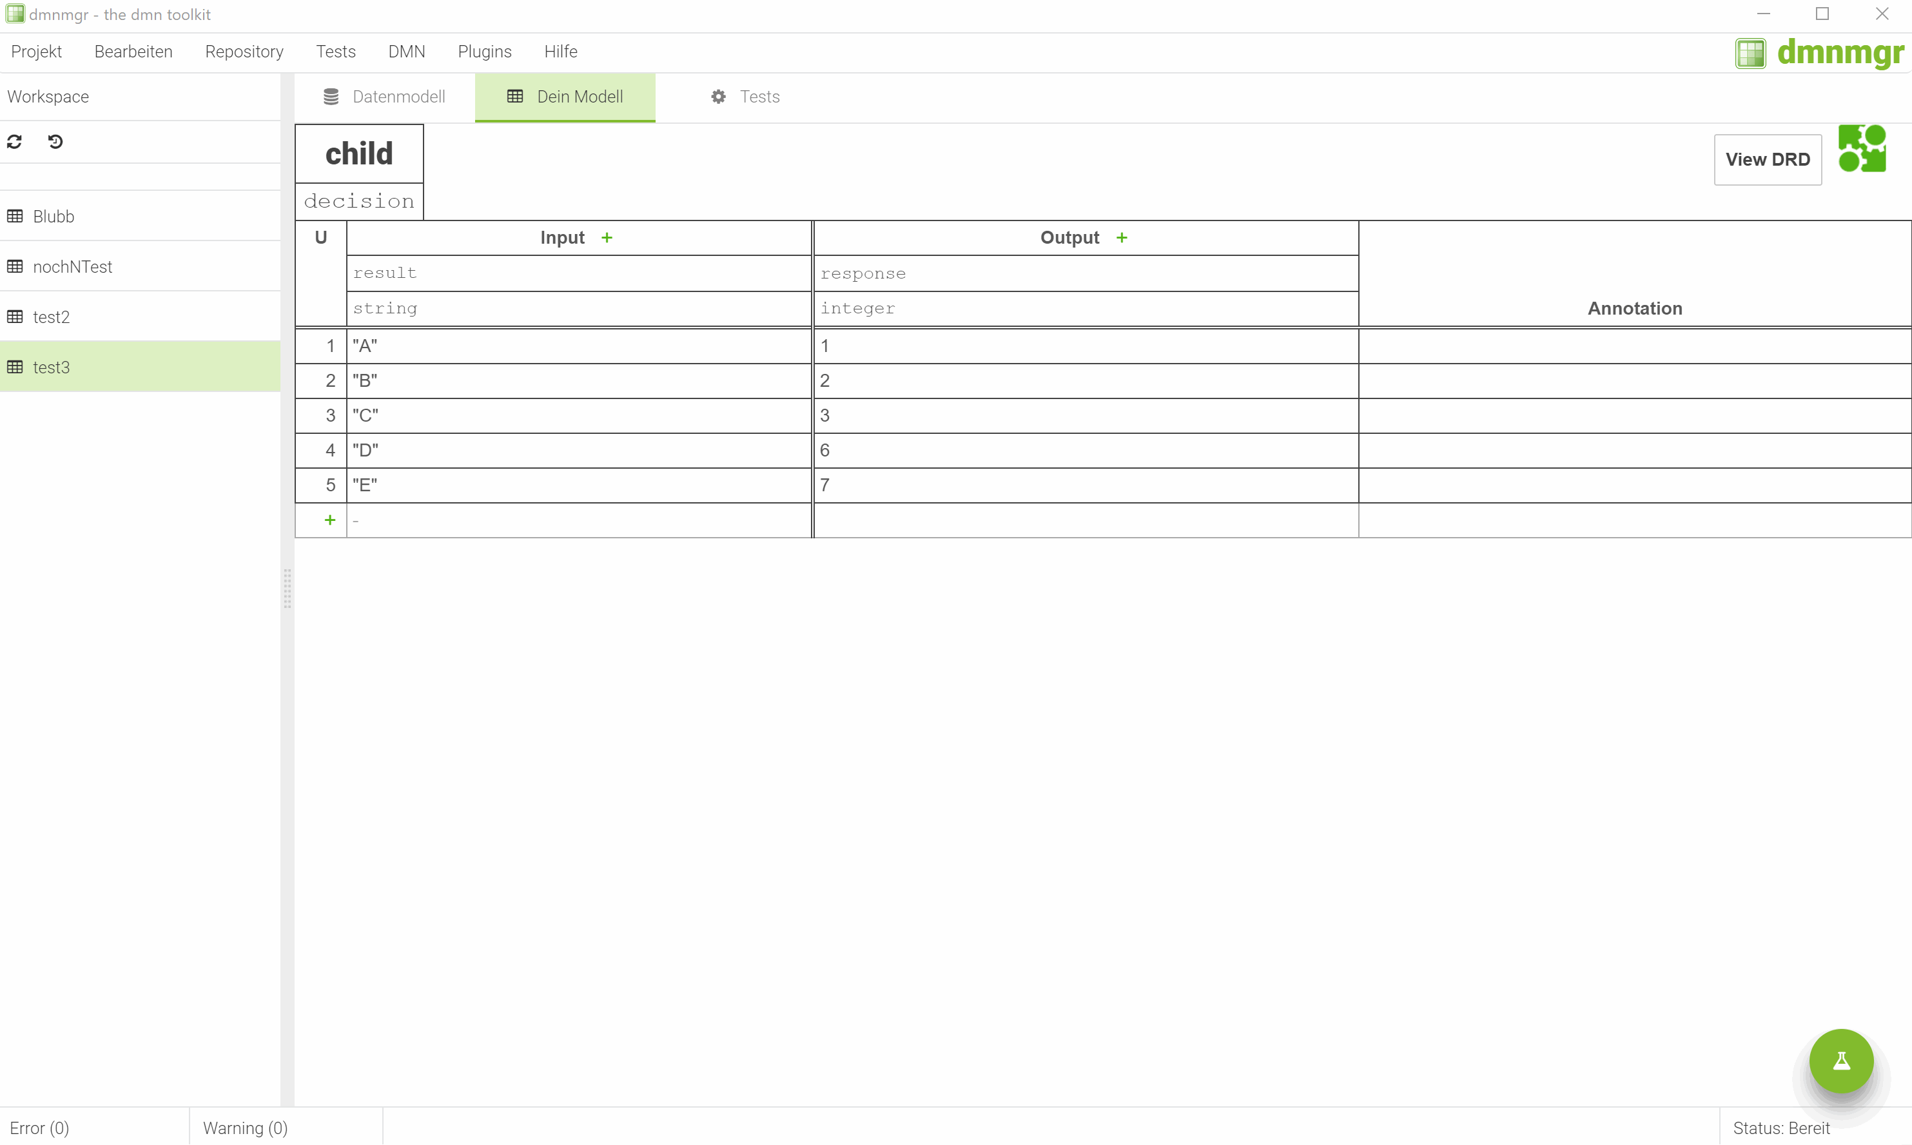Click the workspace refresh icon
This screenshot has height=1145, width=1912.
15,142
